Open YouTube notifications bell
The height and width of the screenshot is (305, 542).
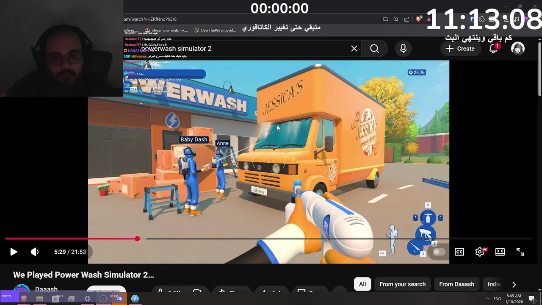tap(493, 49)
